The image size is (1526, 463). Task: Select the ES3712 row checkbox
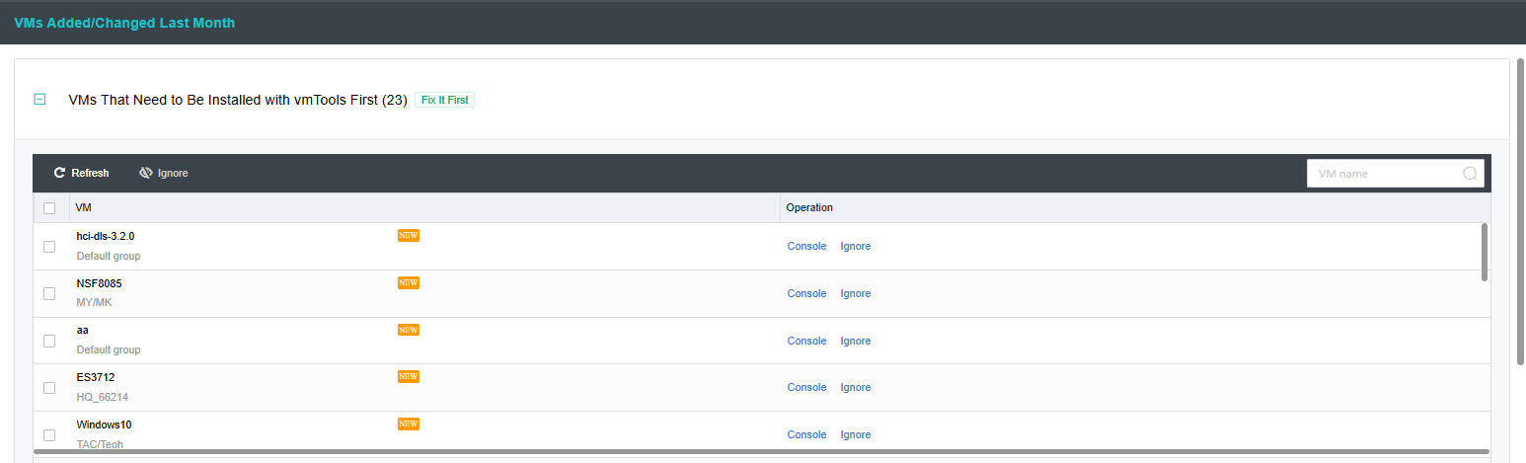click(49, 388)
